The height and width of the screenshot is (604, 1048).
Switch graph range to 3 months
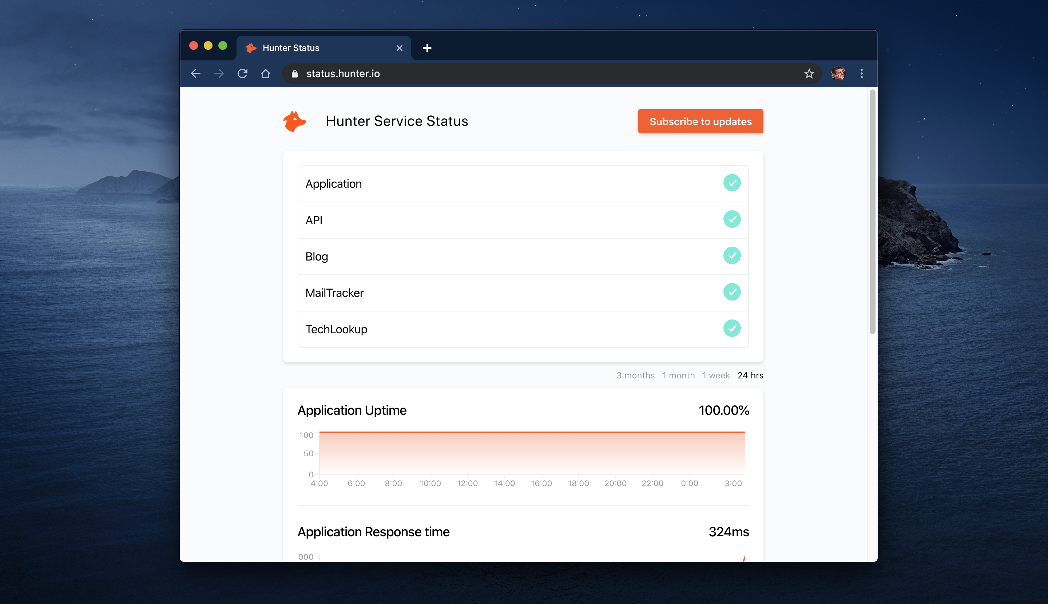(635, 375)
